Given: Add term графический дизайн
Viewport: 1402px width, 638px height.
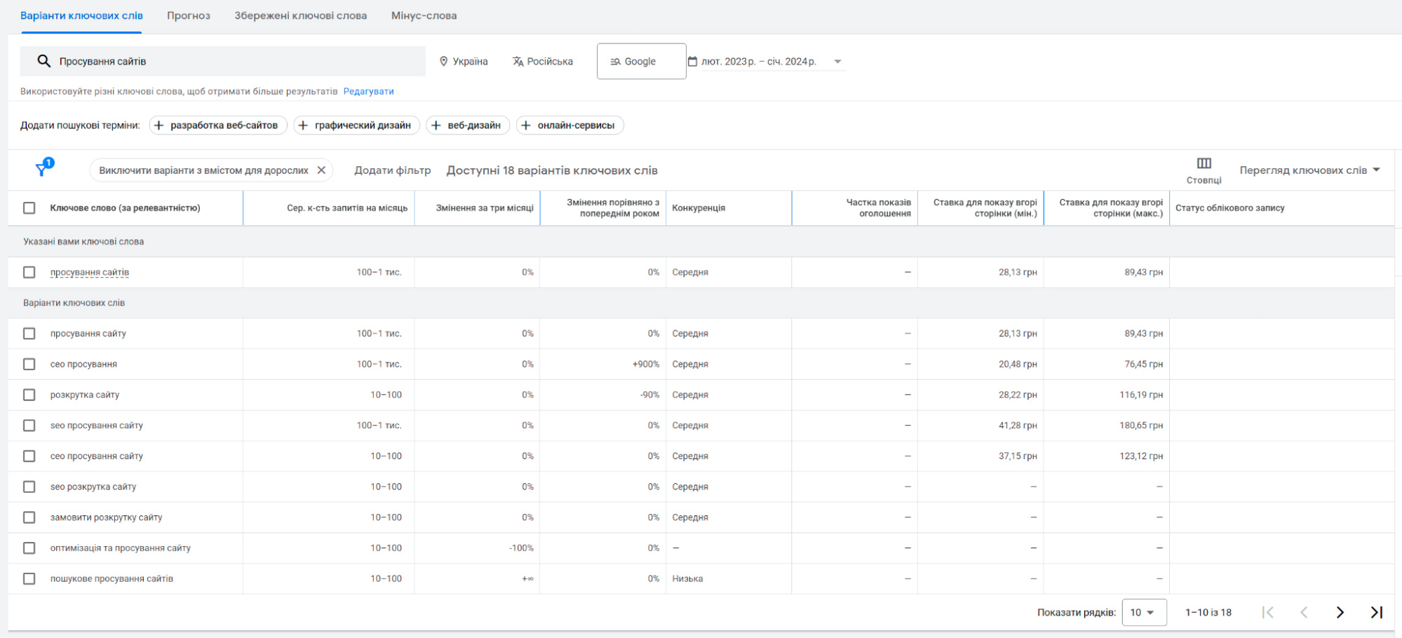Looking at the screenshot, I should [356, 125].
